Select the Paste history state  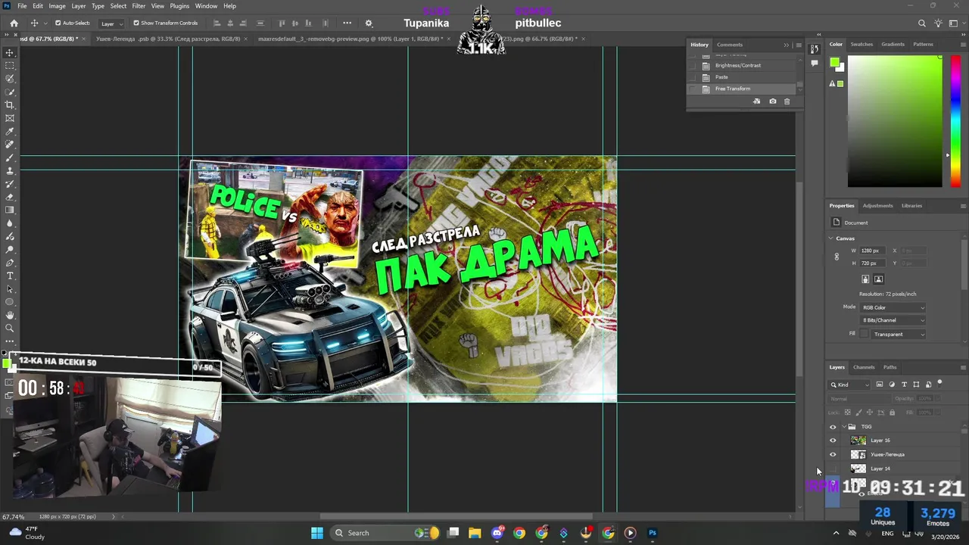tap(742, 77)
